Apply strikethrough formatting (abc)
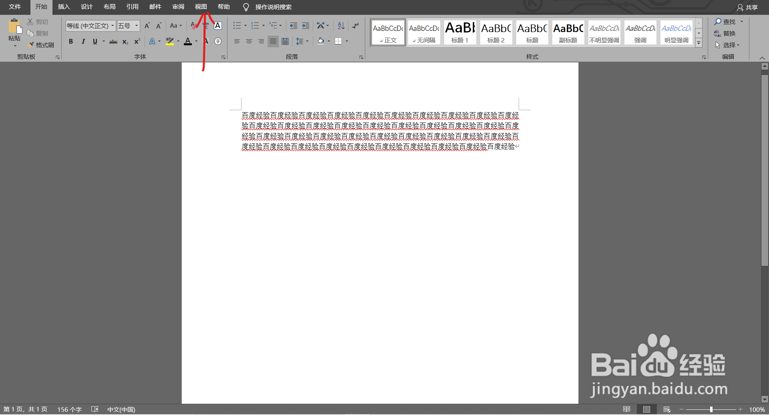The image size is (769, 415). (x=113, y=41)
